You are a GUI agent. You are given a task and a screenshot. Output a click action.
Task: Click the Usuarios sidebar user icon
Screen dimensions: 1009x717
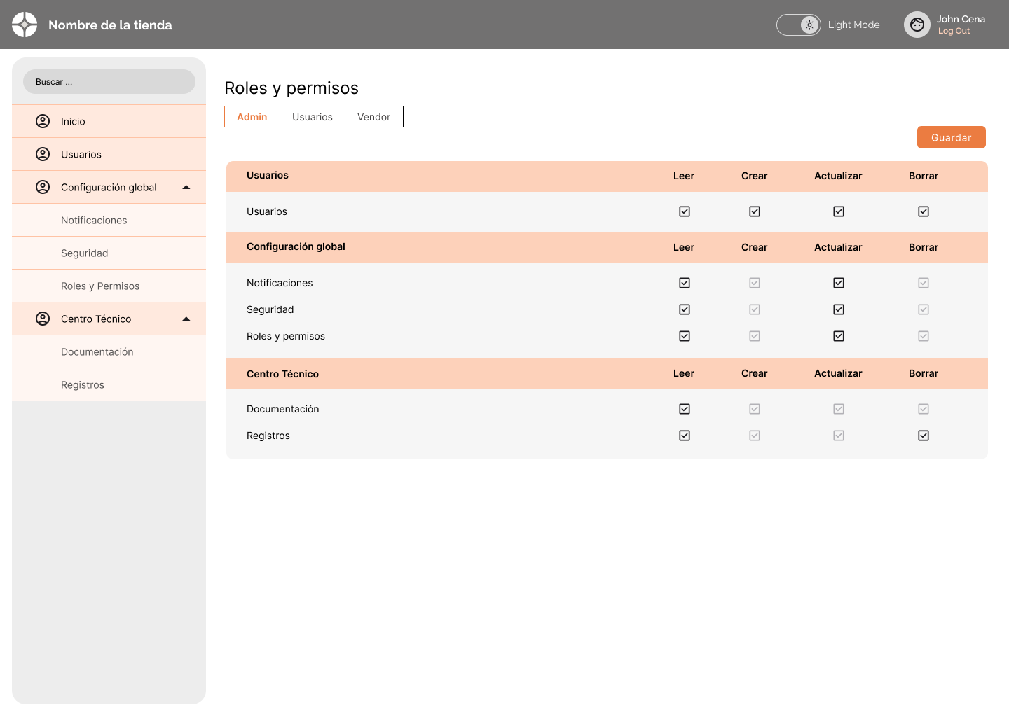(x=43, y=154)
